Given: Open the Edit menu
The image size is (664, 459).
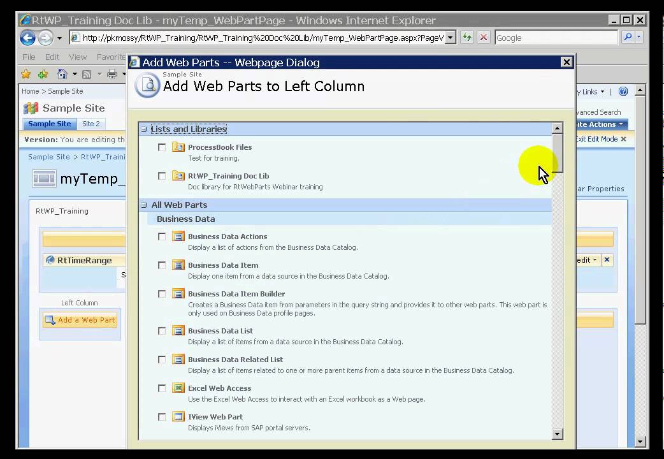Looking at the screenshot, I should (52, 57).
